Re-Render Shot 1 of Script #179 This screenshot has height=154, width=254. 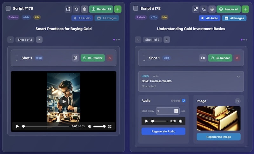tap(93, 58)
